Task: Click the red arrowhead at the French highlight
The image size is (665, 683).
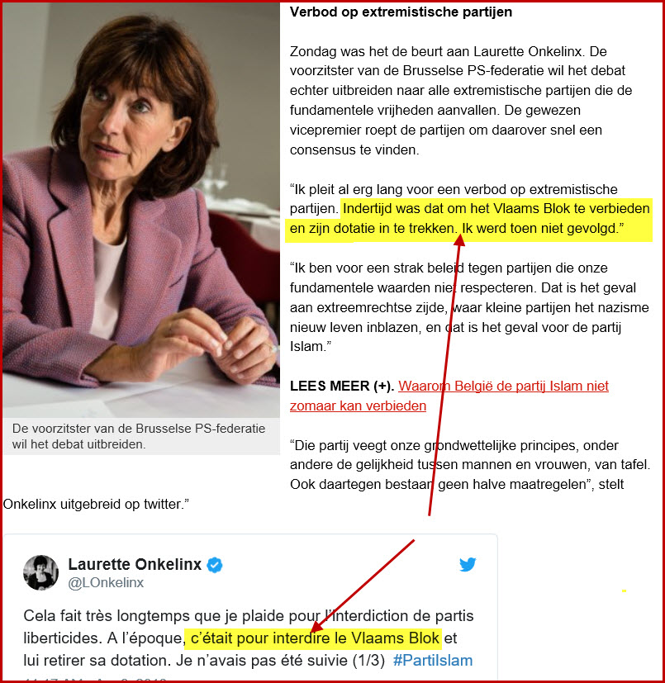Action: pyautogui.click(x=317, y=625)
